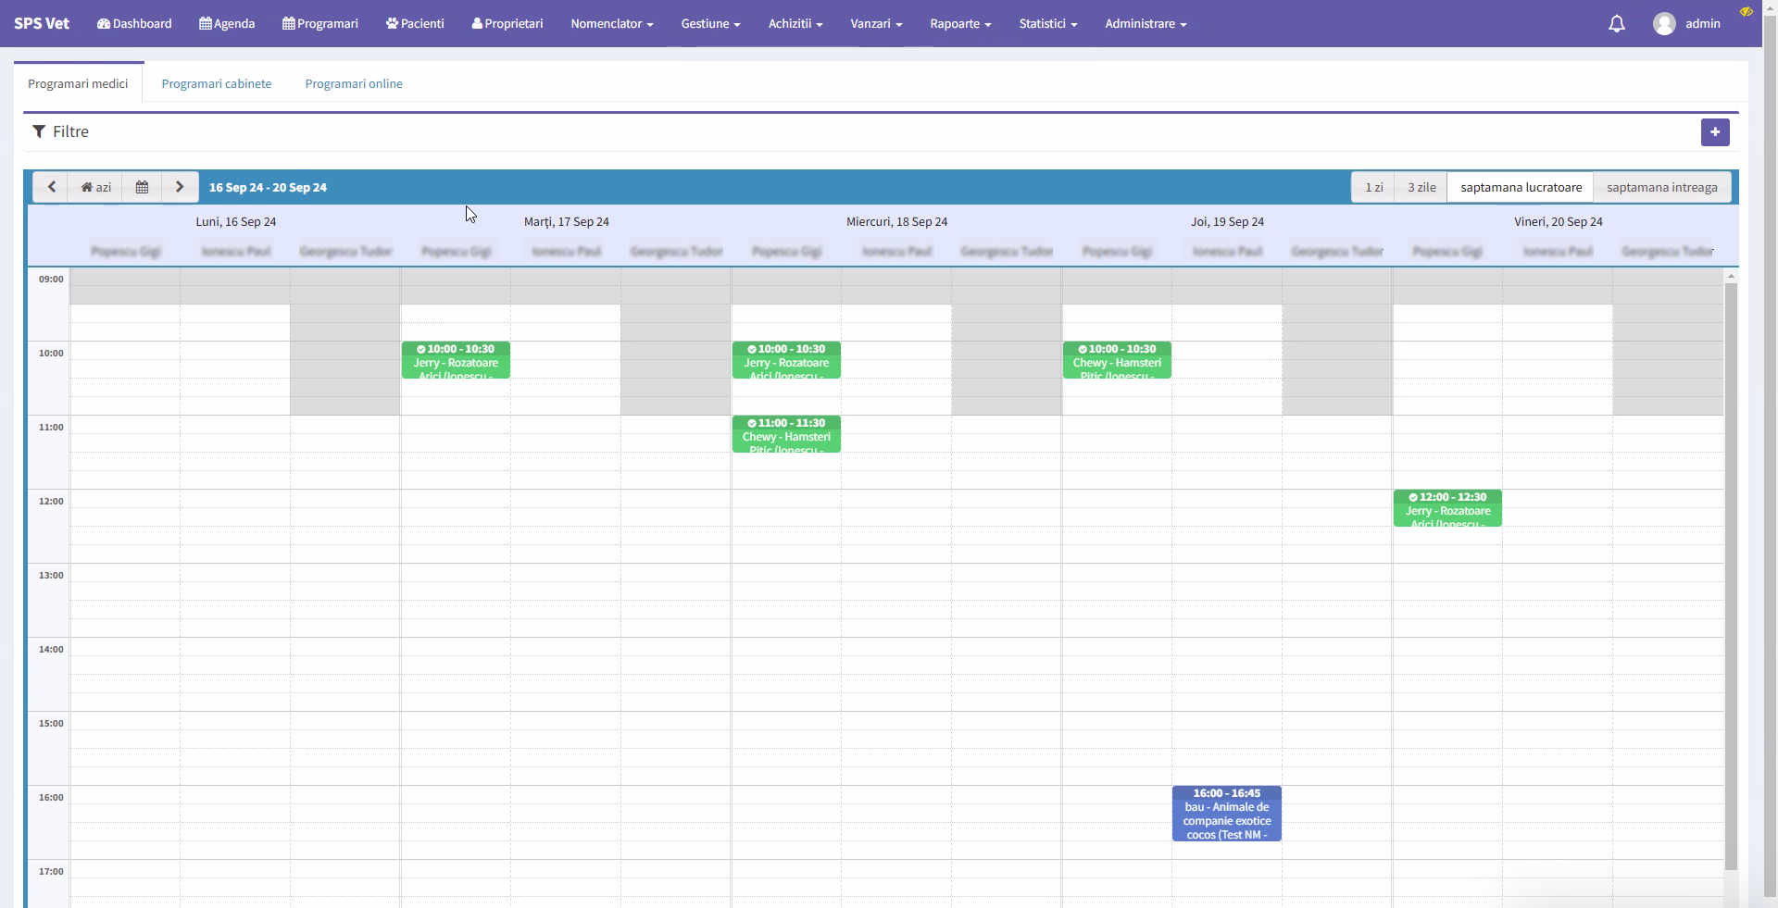Click the admin user avatar
The height and width of the screenshot is (908, 1778).
point(1663,24)
